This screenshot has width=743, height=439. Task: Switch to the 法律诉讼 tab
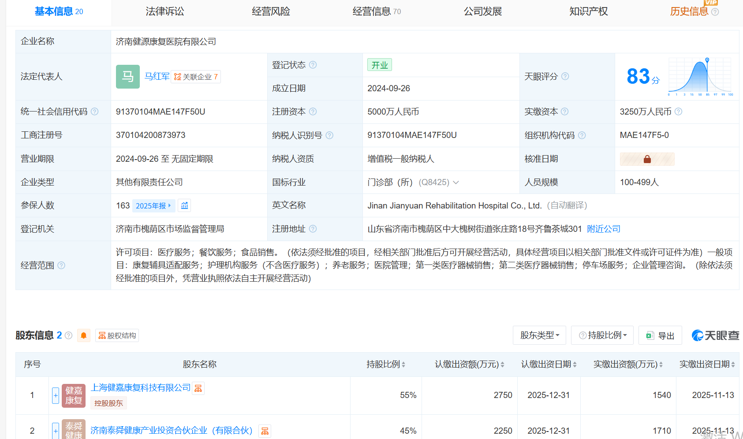click(x=165, y=11)
